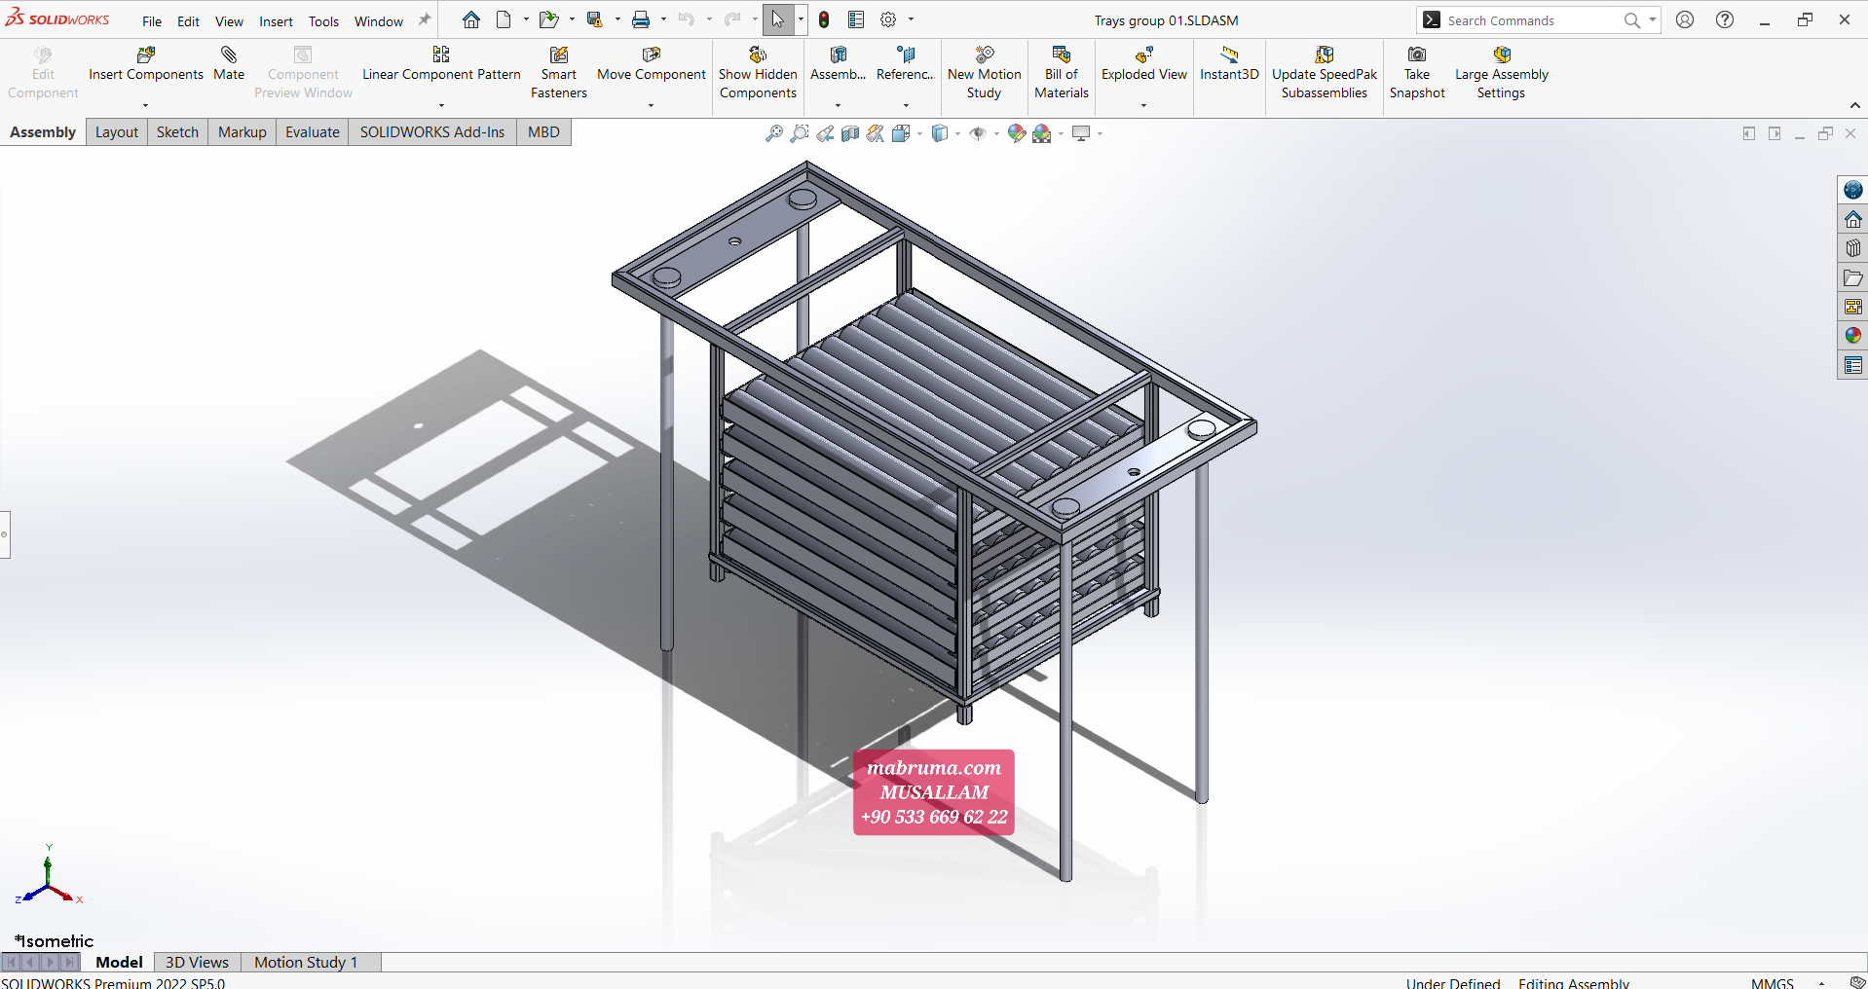Open Bill of Materials tool
The height and width of the screenshot is (989, 1868).
point(1062,73)
